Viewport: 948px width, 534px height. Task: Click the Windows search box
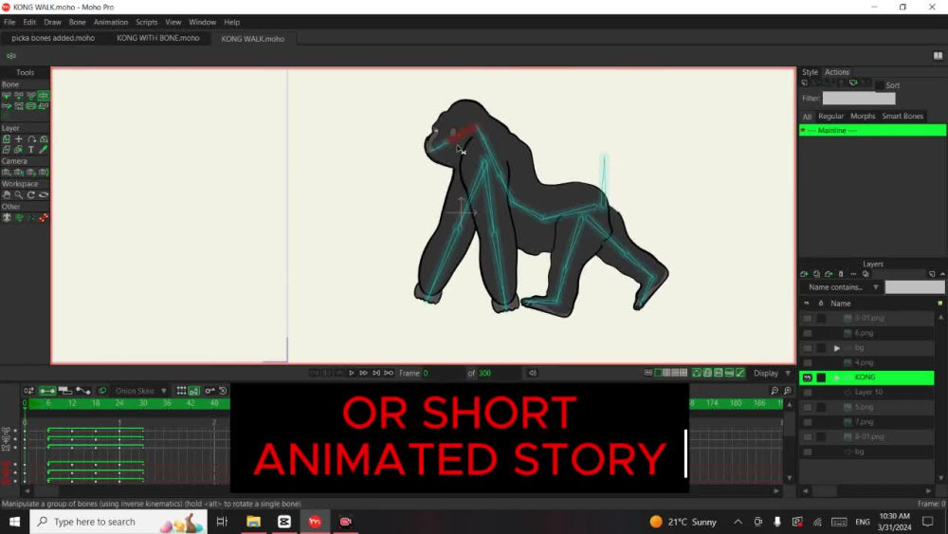118,522
